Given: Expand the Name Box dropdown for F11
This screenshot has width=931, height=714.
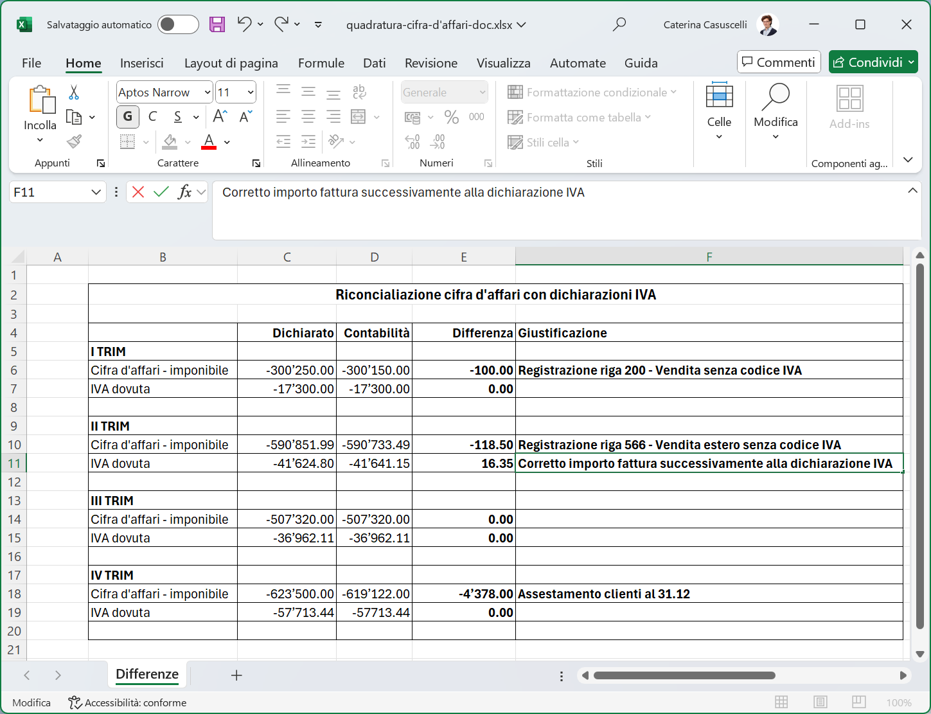Looking at the screenshot, I should click(x=96, y=192).
